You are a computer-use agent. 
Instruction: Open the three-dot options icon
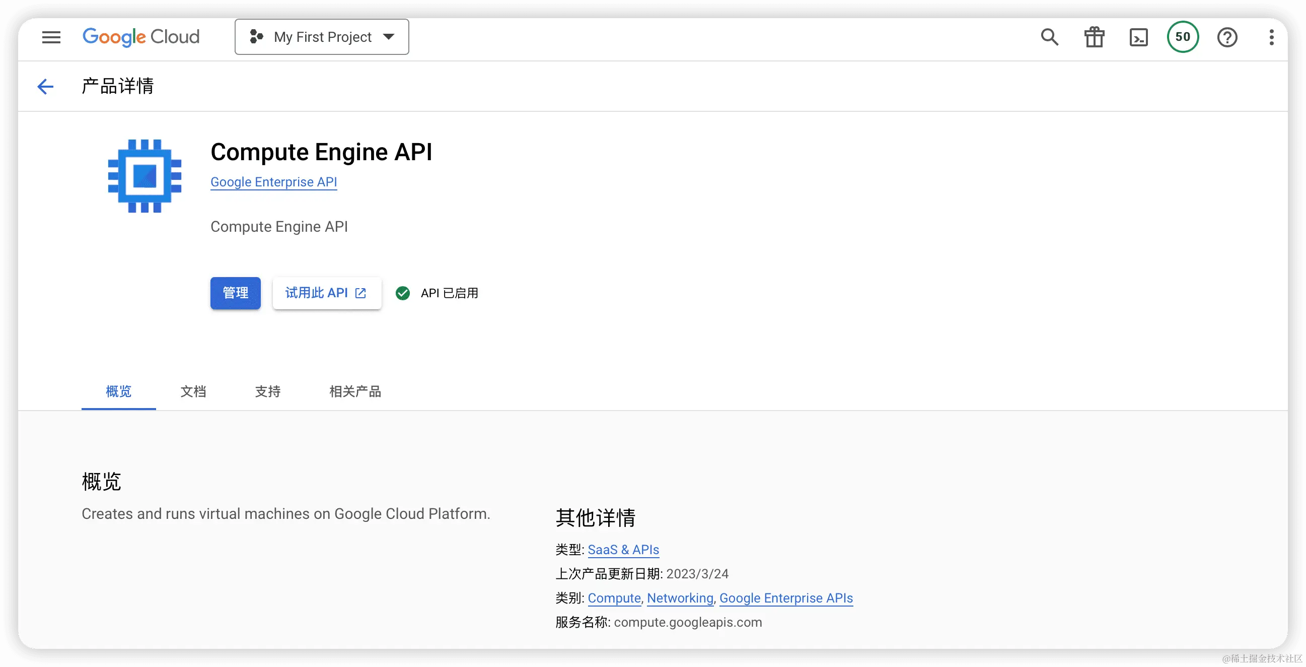pos(1272,37)
